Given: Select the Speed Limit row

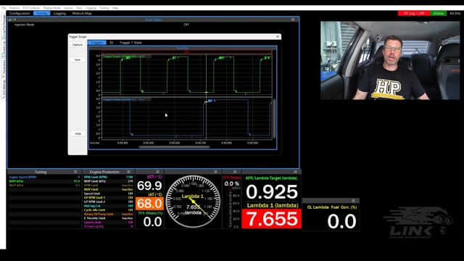Looking at the screenshot, I should (x=108, y=194).
